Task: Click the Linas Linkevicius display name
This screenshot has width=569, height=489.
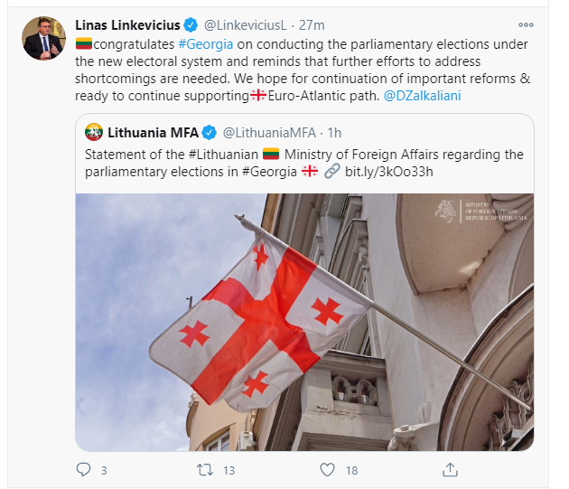Action: click(127, 25)
